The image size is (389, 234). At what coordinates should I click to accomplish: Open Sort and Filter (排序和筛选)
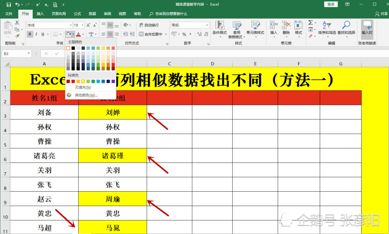coord(327,29)
